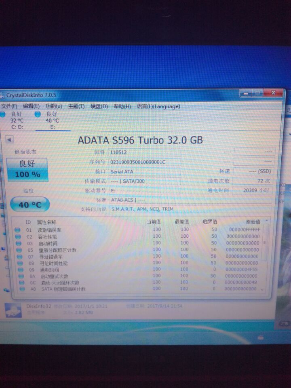
Task: Click status icon of attribute 07 寻址错误率
Action: click(x=19, y=257)
